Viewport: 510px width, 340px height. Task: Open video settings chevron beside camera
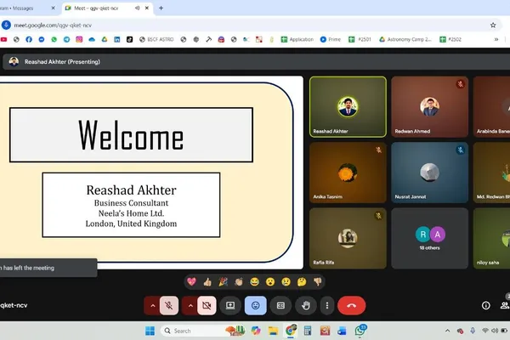point(190,305)
